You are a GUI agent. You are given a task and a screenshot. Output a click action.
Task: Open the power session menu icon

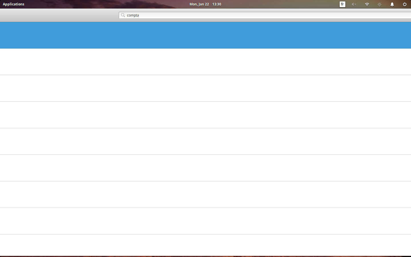pyautogui.click(x=404, y=4)
